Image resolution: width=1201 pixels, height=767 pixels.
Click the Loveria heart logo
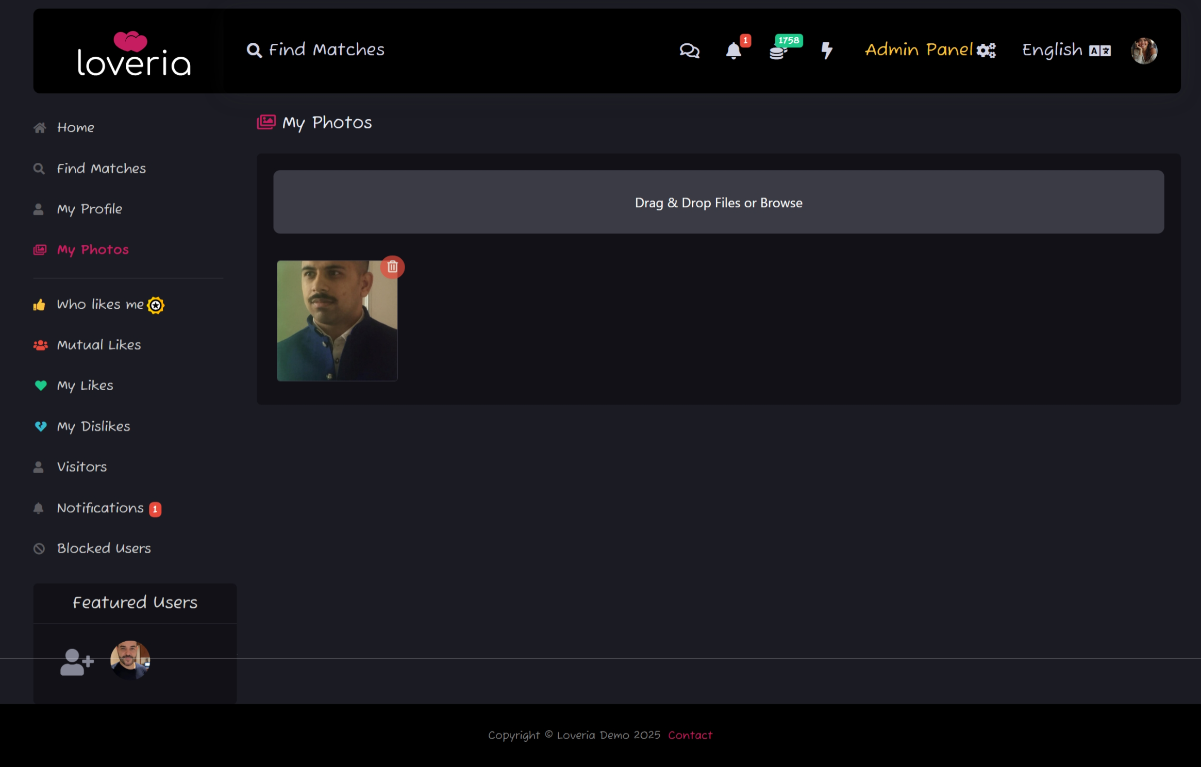[134, 54]
